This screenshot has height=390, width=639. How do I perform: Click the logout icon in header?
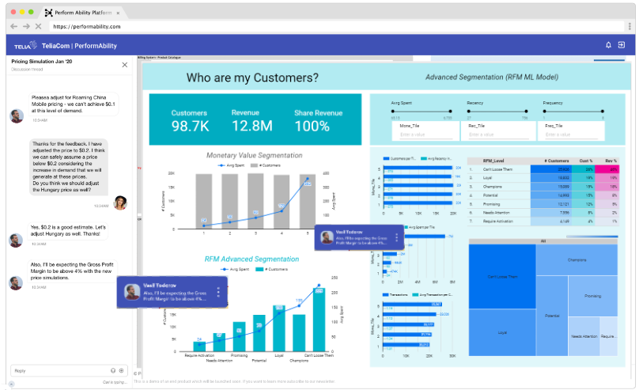click(622, 45)
